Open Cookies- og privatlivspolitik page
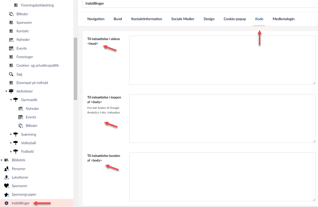The image size is (318, 207). coord(38,66)
